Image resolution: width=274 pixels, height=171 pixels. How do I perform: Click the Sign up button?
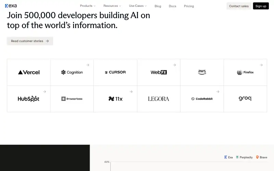pyautogui.click(x=261, y=6)
